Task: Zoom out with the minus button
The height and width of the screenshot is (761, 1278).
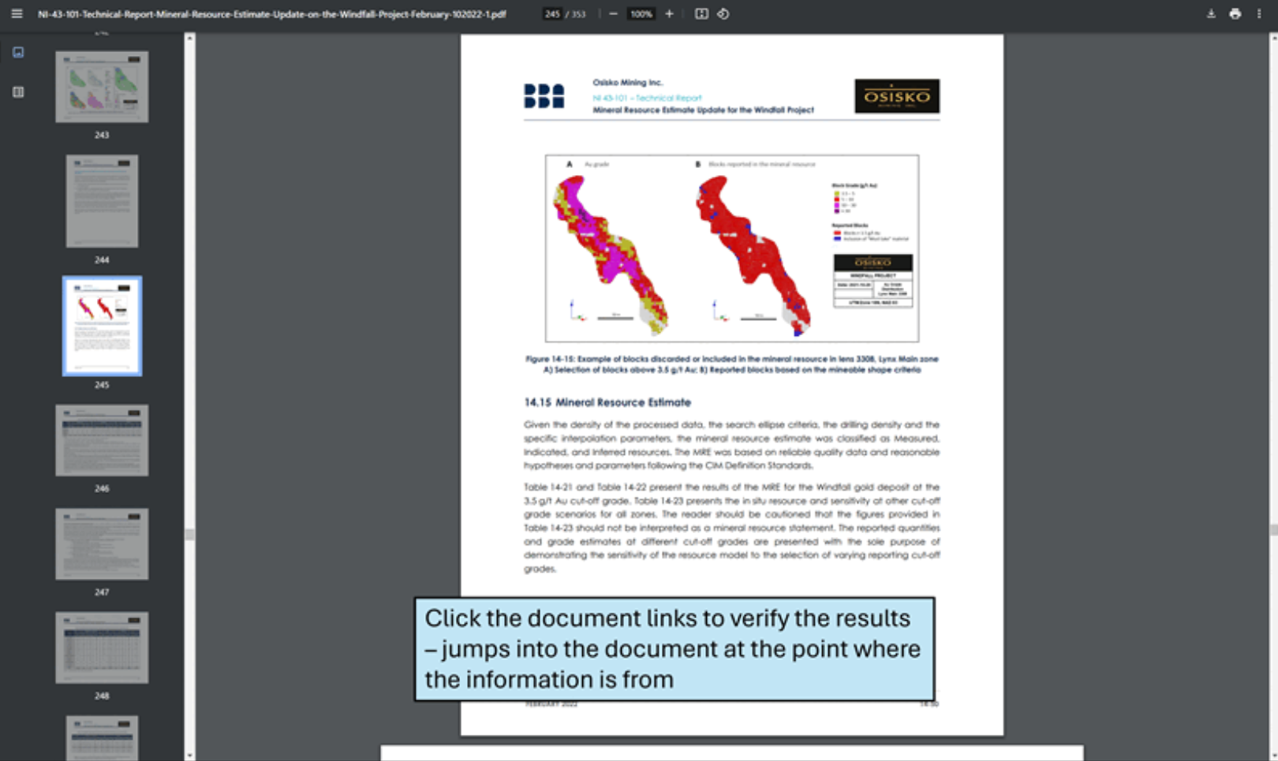Action: (613, 13)
